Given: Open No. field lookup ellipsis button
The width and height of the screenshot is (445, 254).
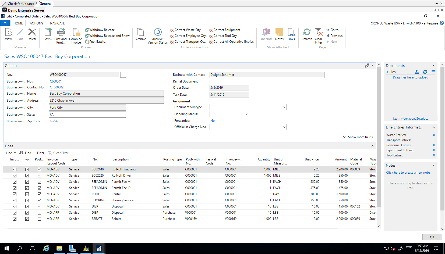Looking at the screenshot, I should (123, 75).
